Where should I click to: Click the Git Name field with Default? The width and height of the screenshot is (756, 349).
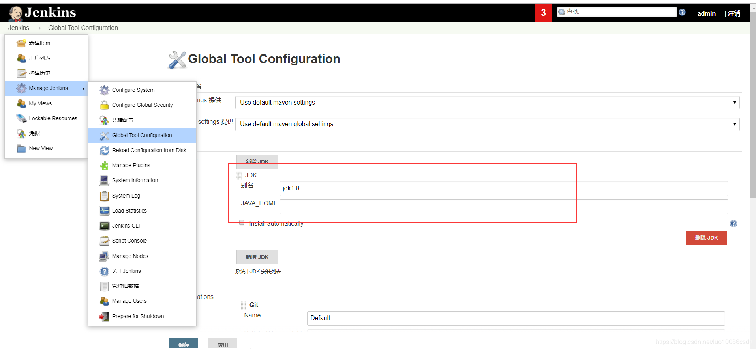[516, 318]
